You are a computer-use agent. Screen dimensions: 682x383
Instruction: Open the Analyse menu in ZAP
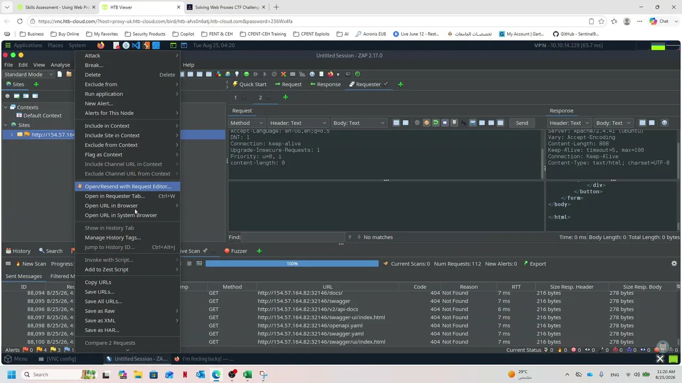pos(60,65)
